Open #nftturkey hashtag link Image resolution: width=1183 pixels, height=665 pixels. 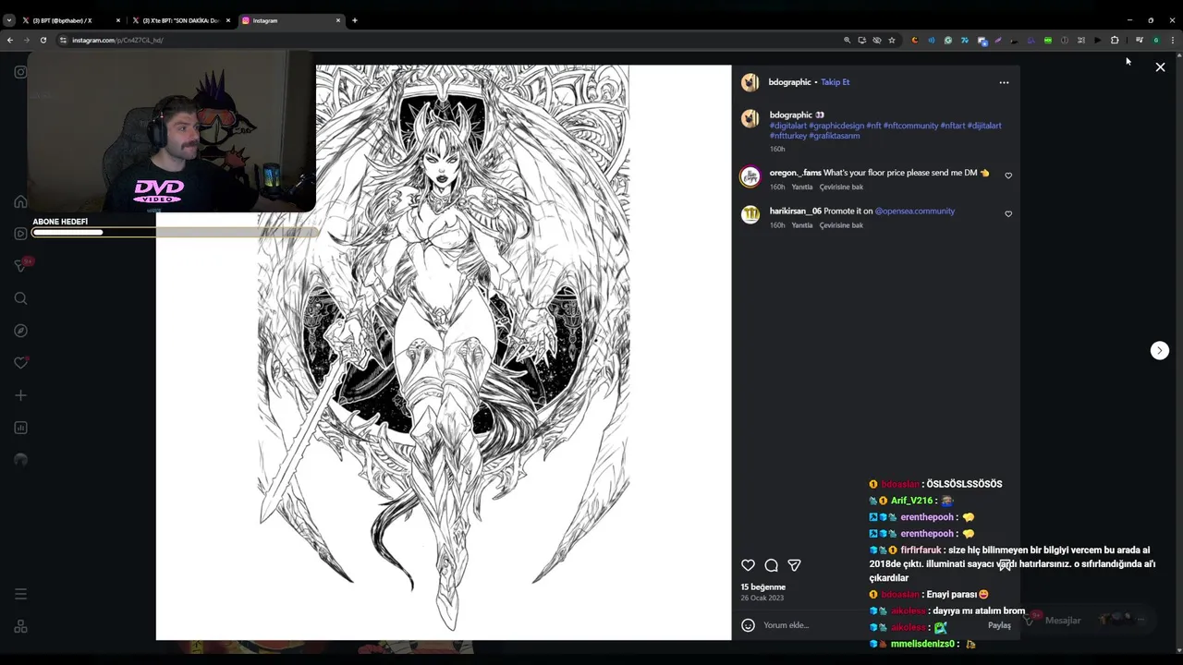(787, 136)
